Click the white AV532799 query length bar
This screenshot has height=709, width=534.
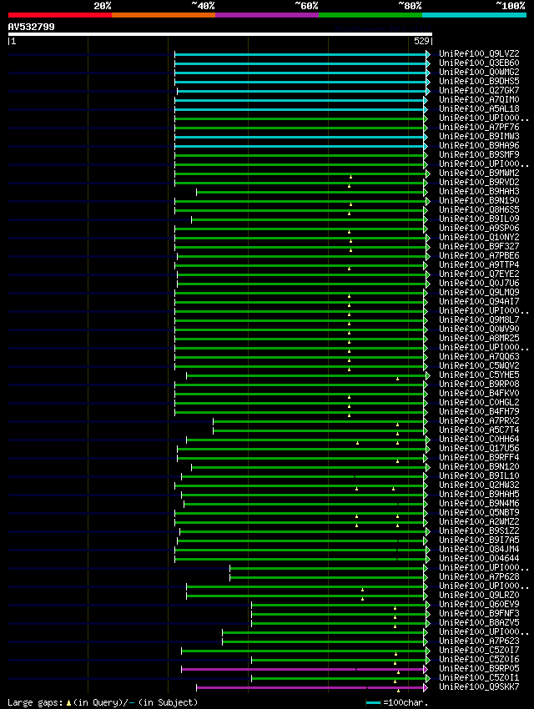(x=219, y=34)
